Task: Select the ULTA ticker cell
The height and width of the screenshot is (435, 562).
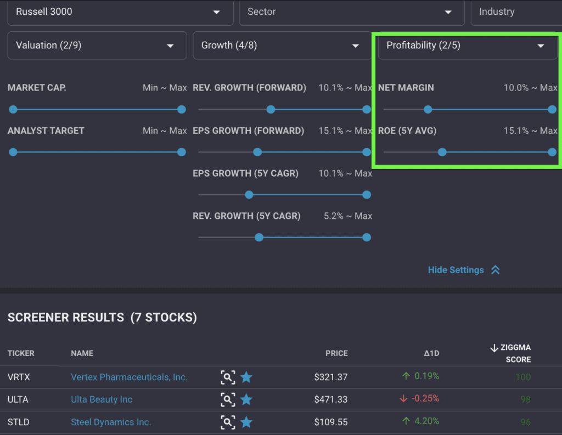Action: pos(18,399)
